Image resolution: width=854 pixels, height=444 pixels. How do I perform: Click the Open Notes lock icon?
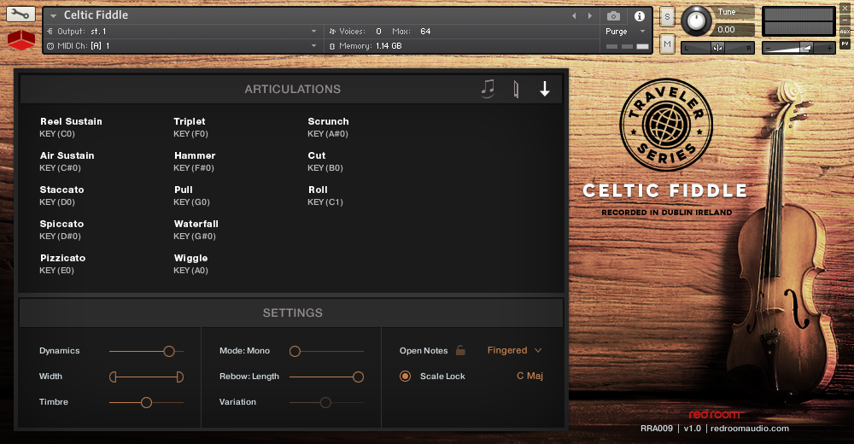[x=461, y=350]
